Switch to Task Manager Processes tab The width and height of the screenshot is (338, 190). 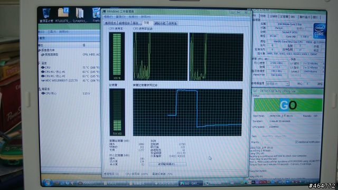point(124,23)
